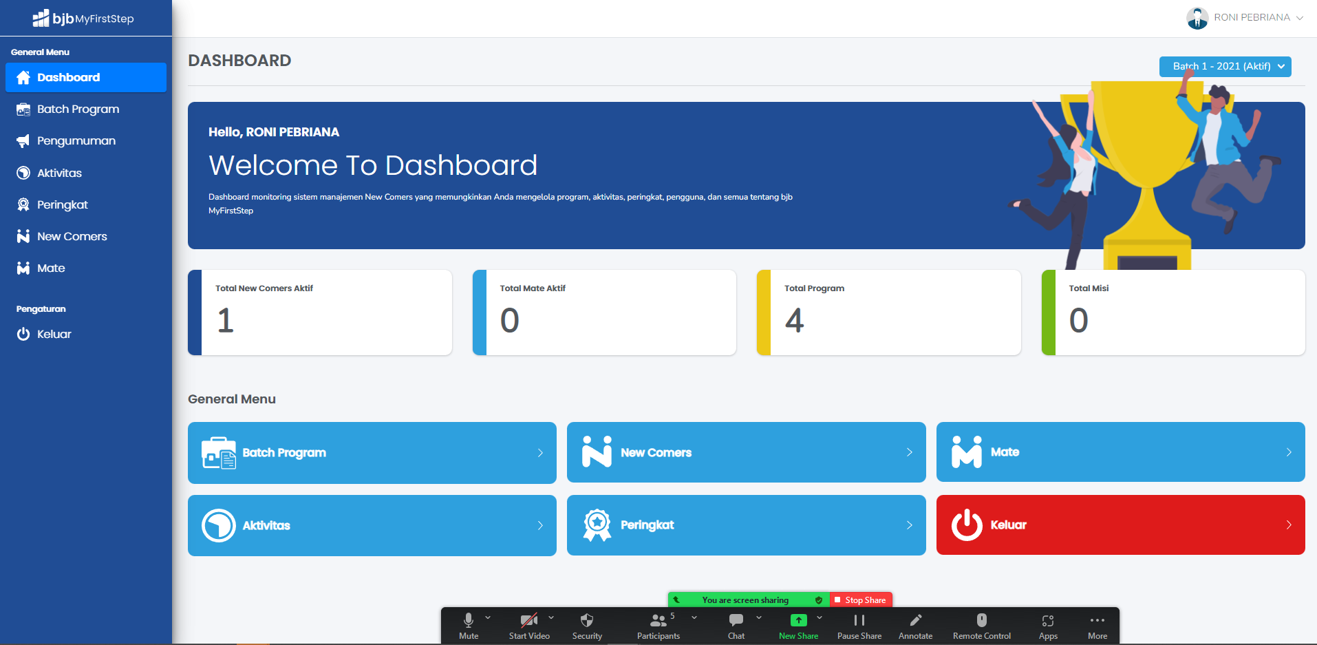
Task: Click the bjb MyFirstStep logo
Action: (83, 19)
